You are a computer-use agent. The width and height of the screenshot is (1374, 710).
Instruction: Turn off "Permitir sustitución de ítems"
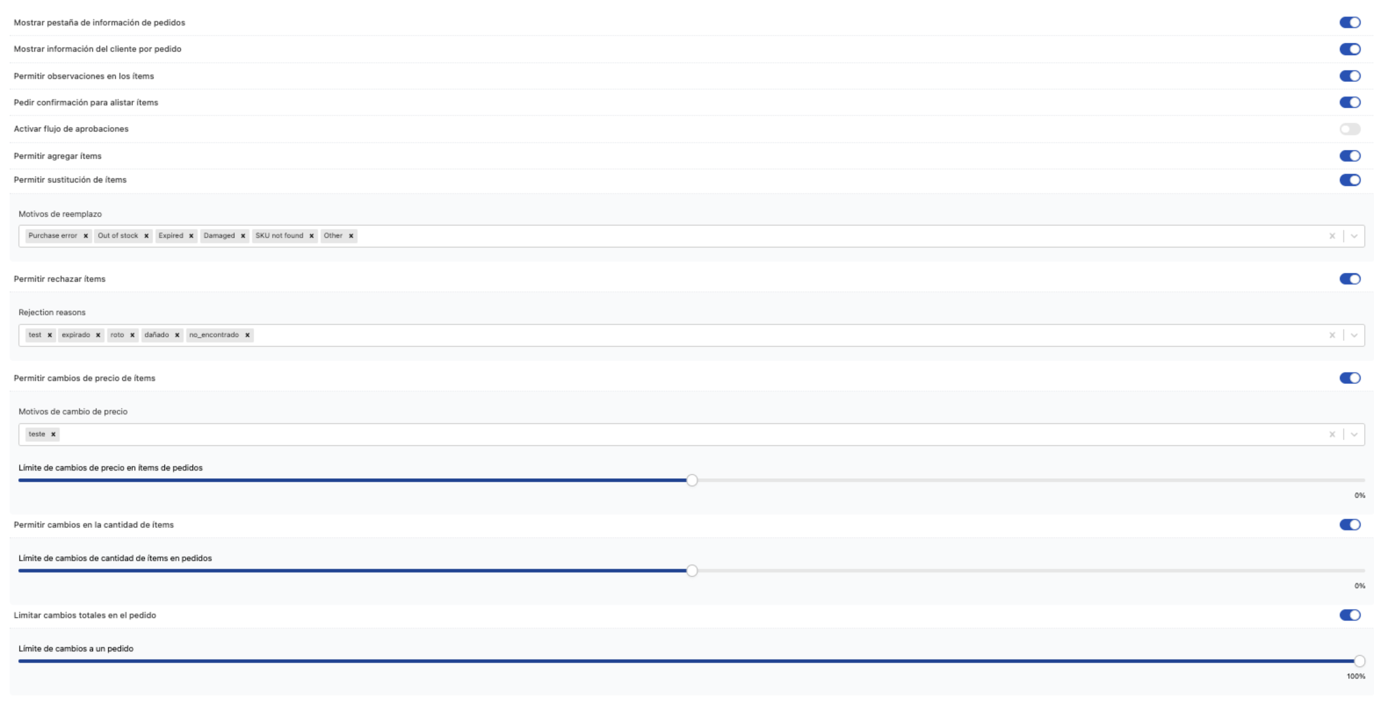(1351, 180)
